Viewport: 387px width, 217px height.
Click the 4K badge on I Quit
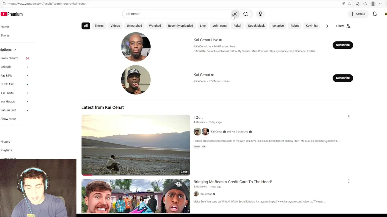(x=204, y=146)
